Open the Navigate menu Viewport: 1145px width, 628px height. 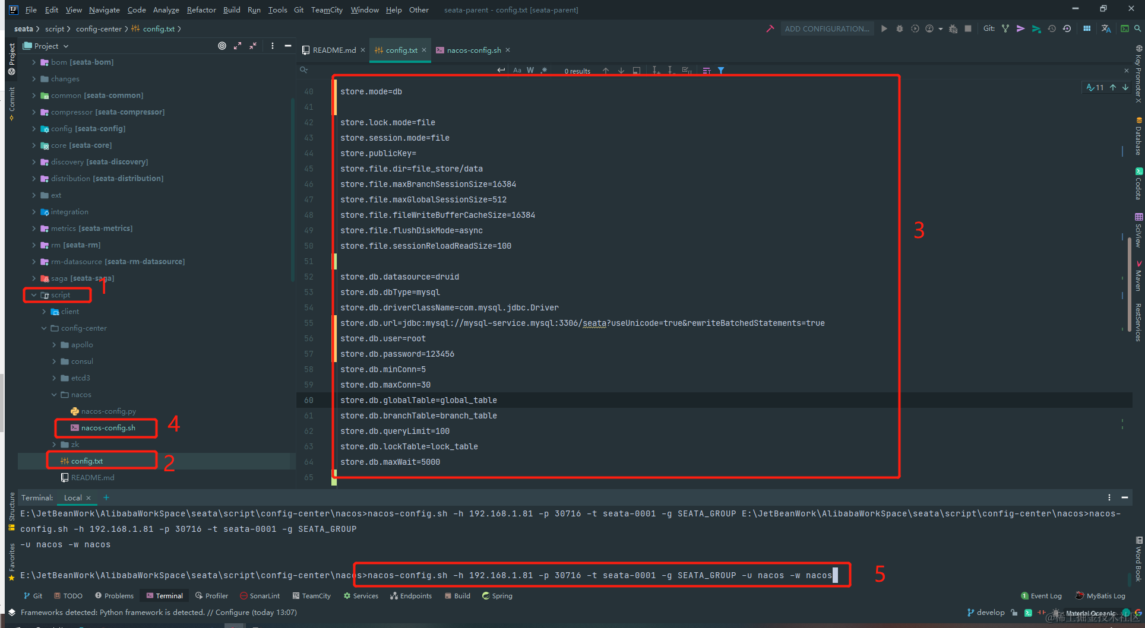[105, 9]
